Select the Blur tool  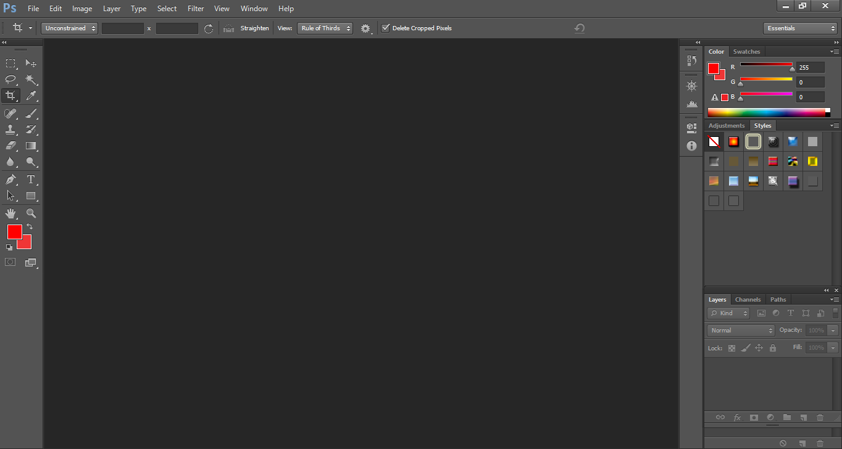(10, 162)
